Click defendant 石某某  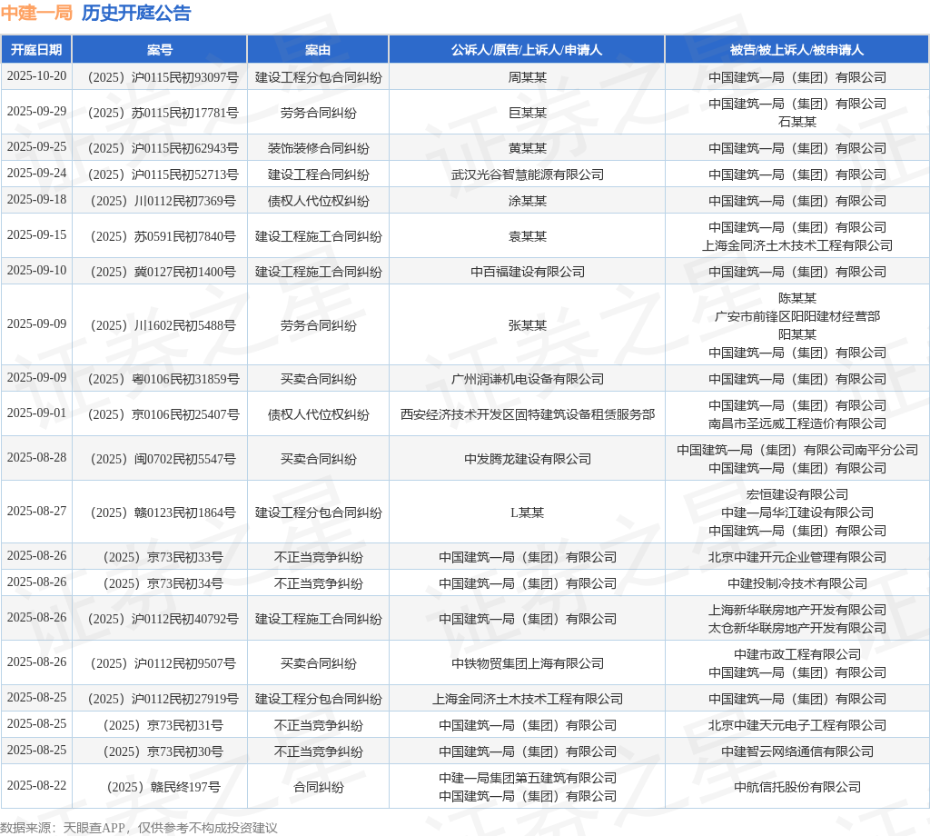(797, 122)
